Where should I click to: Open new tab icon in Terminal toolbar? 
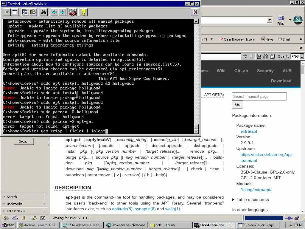(7, 13)
